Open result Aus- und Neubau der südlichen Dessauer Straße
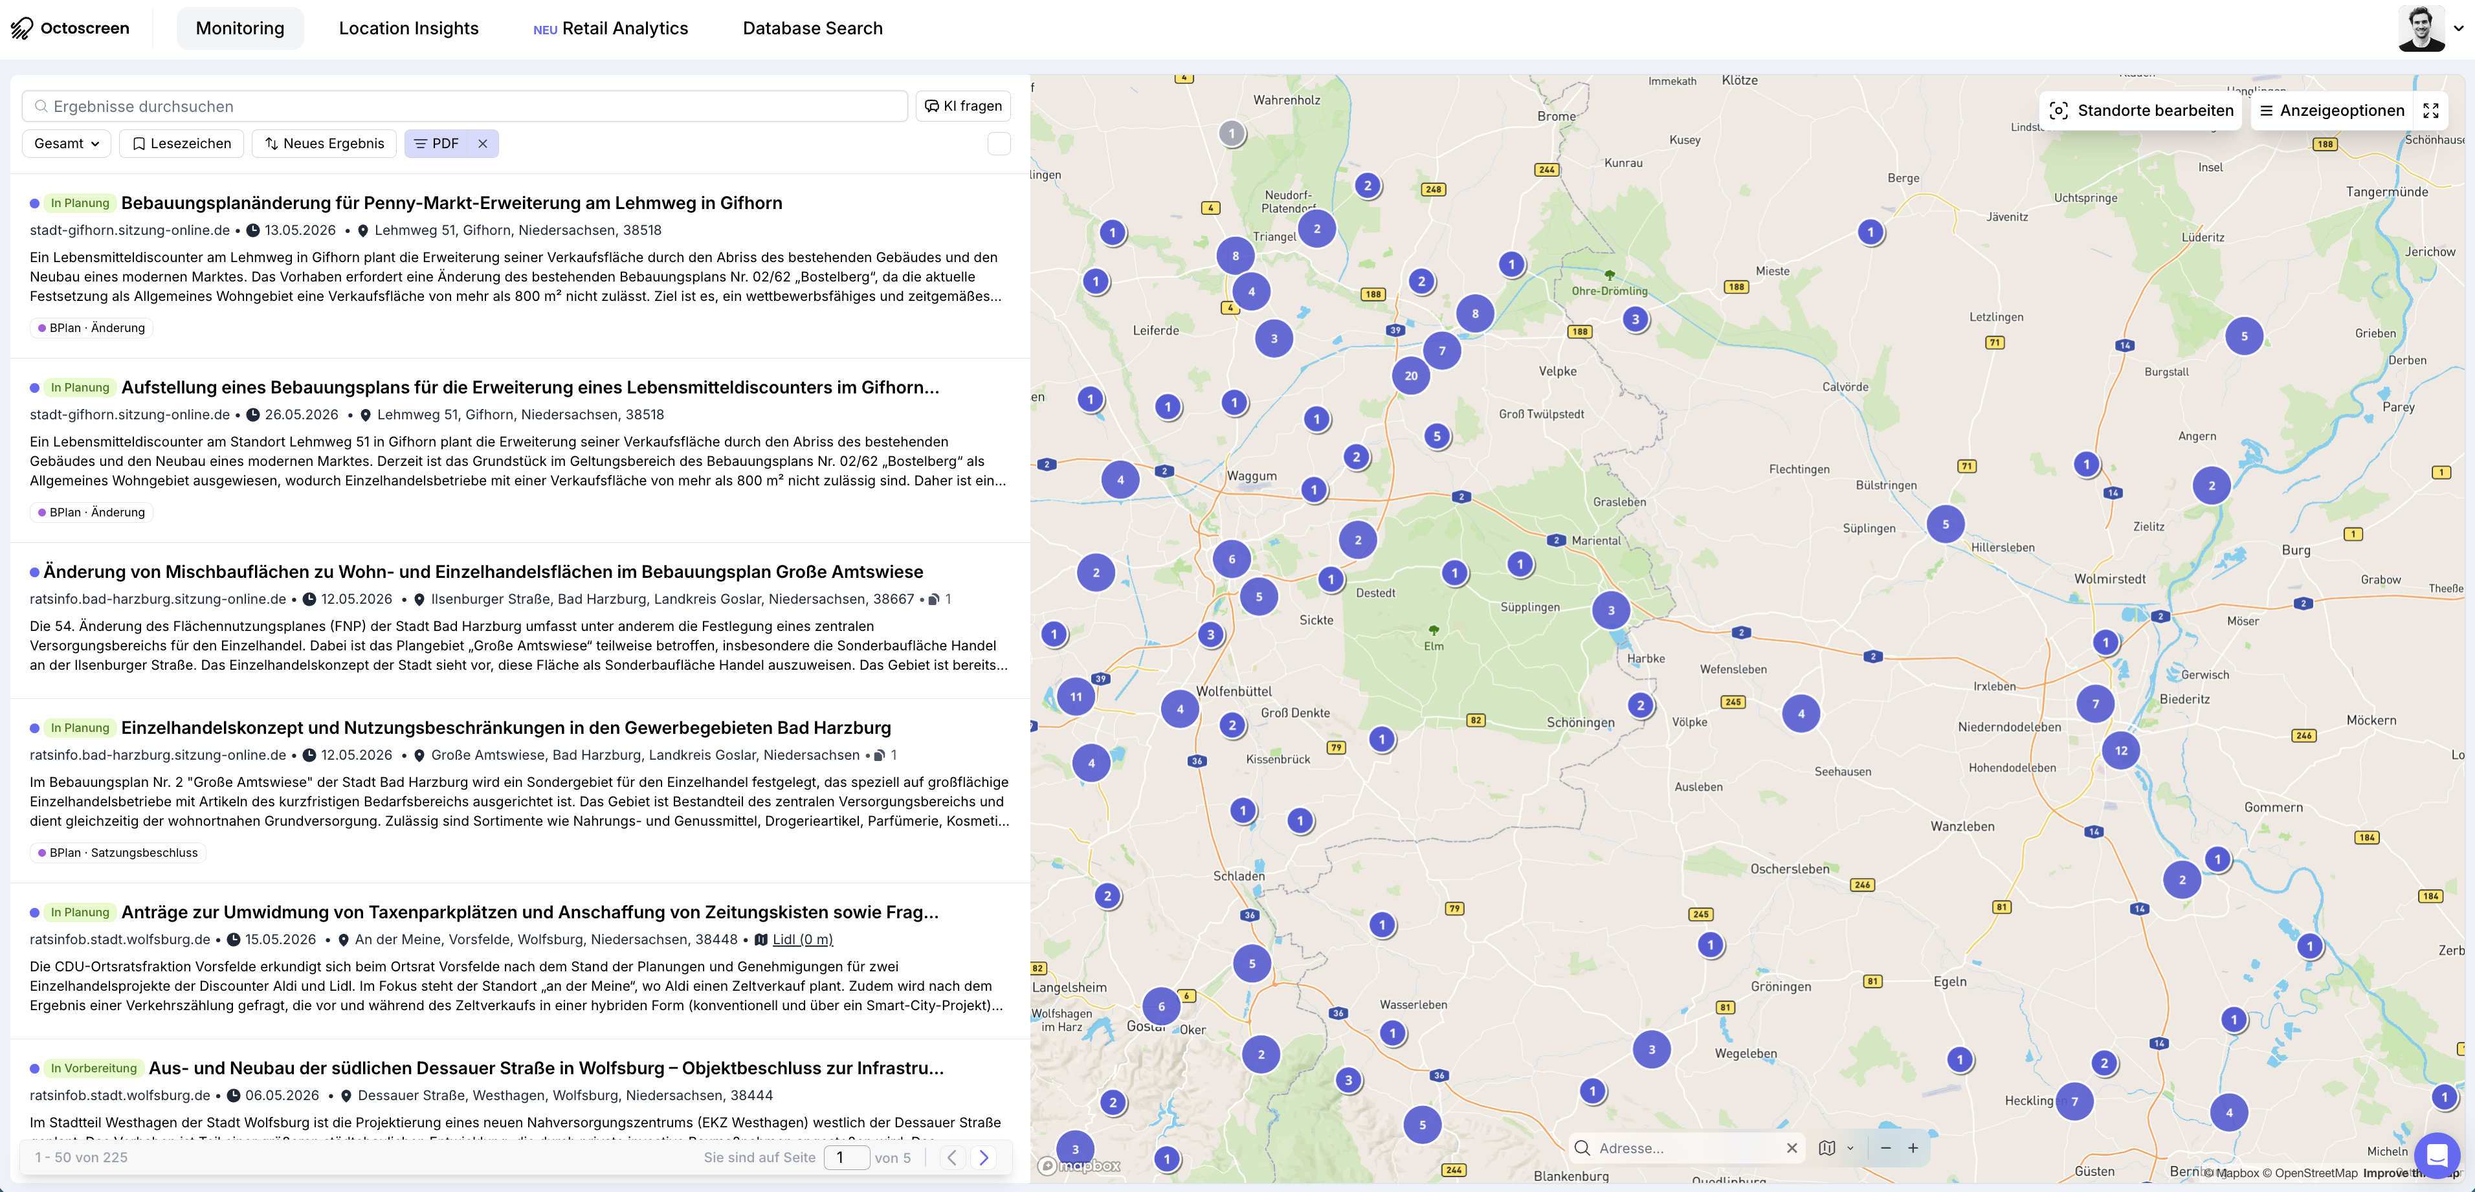Image resolution: width=2475 pixels, height=1192 pixels. pyautogui.click(x=547, y=1067)
